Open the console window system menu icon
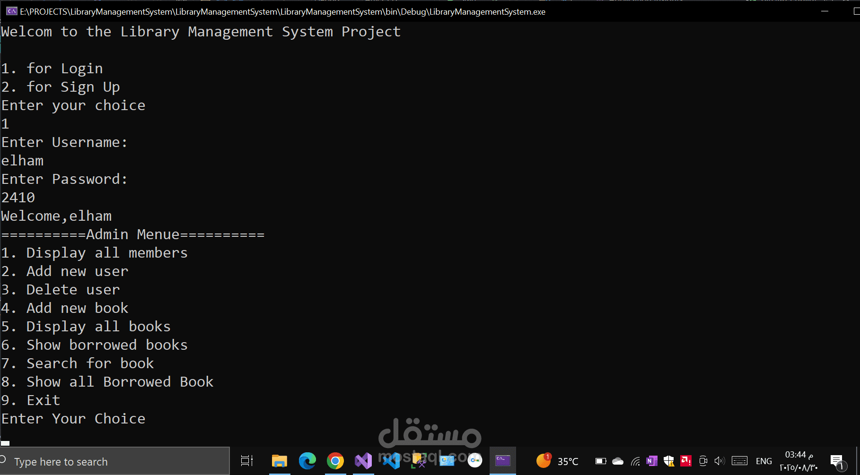This screenshot has width=860, height=475. point(12,11)
